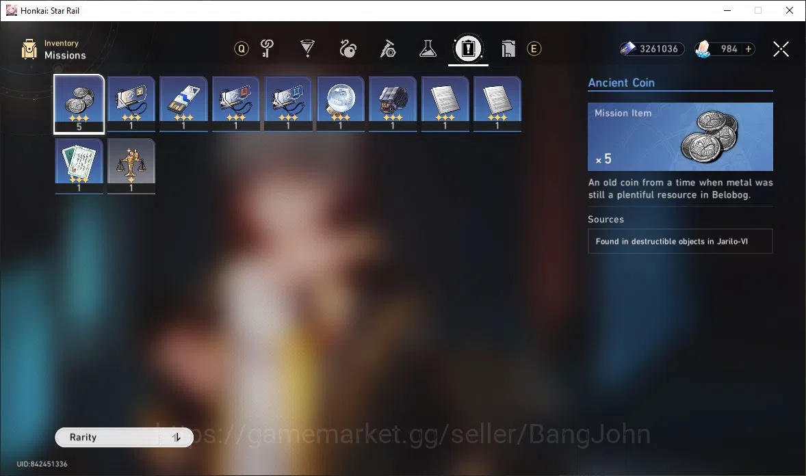Select the blue-white striped data card item
The height and width of the screenshot is (476, 806).
[x=183, y=104]
